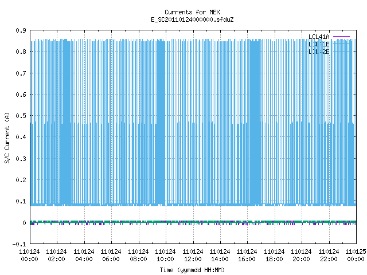This screenshot has height=275, width=367.
Task: Click the x-axis label '110124 06:00'
Action: click(x=111, y=256)
